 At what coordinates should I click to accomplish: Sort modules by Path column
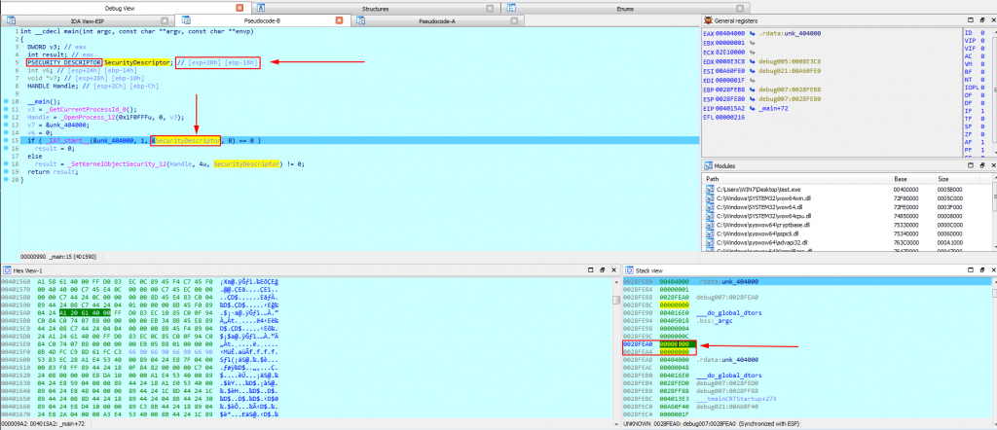797,179
